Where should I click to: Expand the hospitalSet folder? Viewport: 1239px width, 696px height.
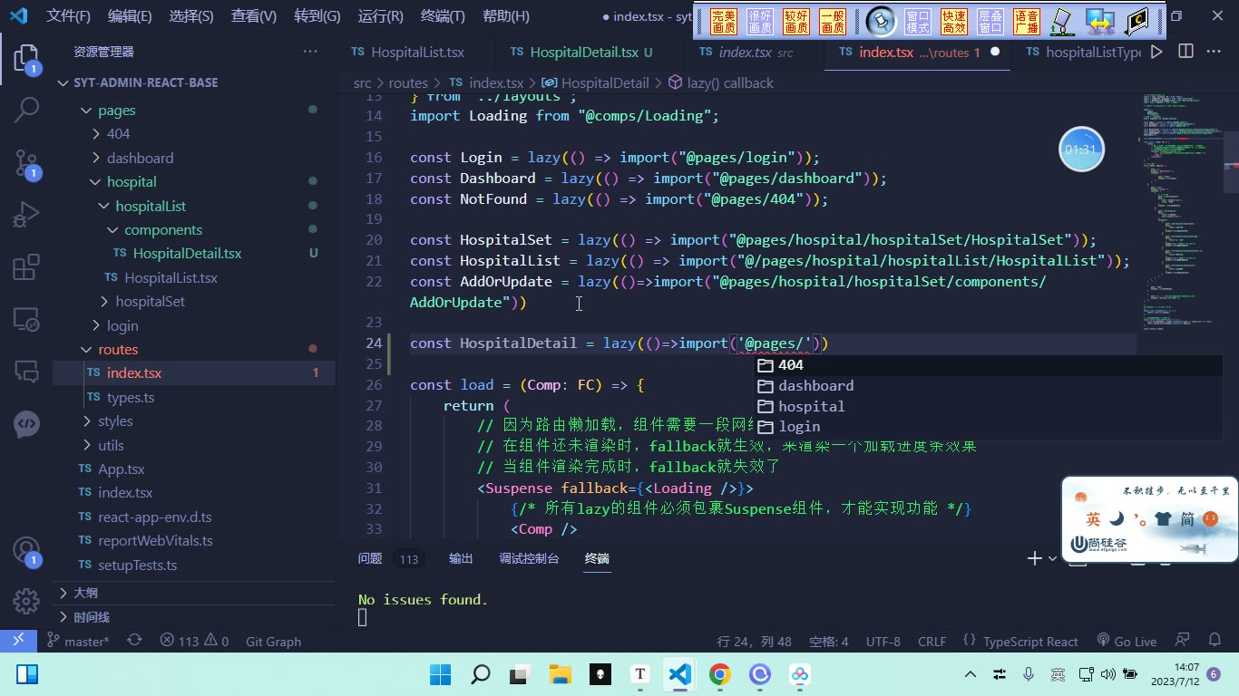tap(150, 301)
